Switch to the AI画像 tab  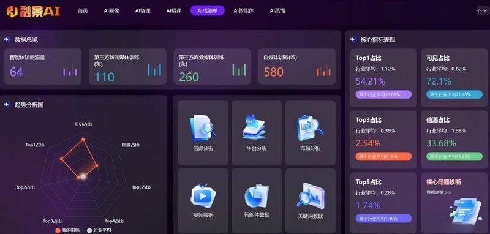111,10
